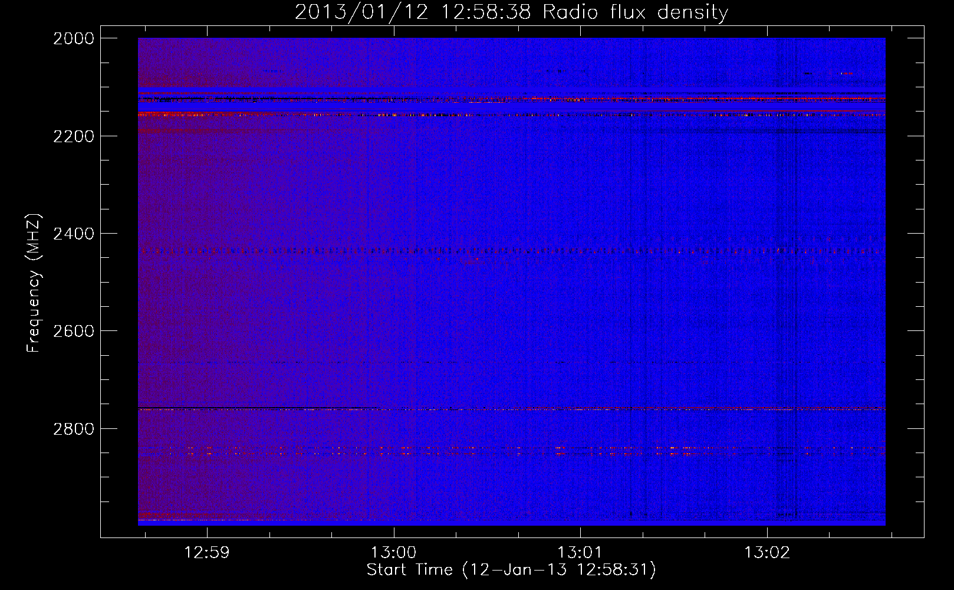Click the 13:00 time tick label
This screenshot has height=590, width=954.
tap(393, 553)
